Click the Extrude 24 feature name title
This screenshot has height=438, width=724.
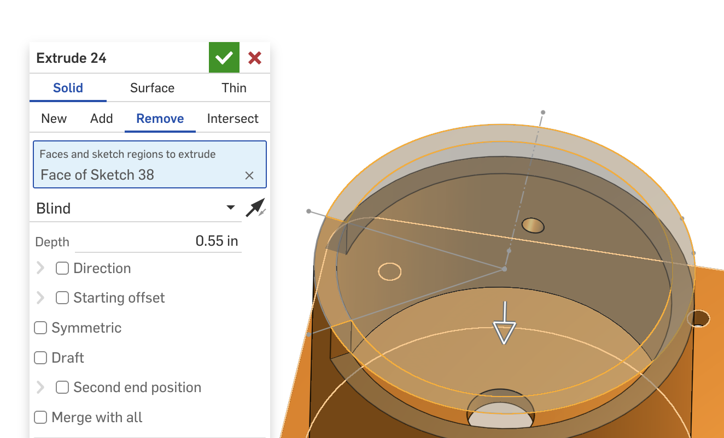pyautogui.click(x=72, y=58)
